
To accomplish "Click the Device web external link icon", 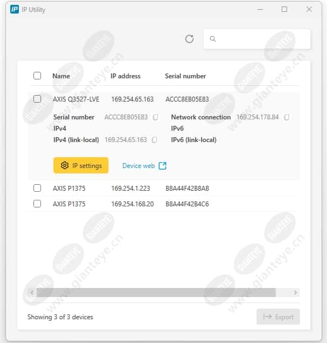I will tap(162, 166).
